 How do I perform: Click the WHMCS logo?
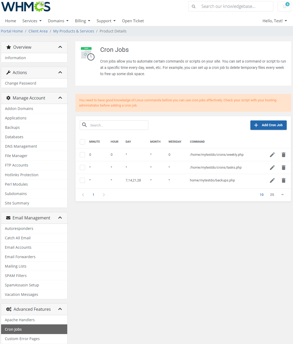pos(26,7)
